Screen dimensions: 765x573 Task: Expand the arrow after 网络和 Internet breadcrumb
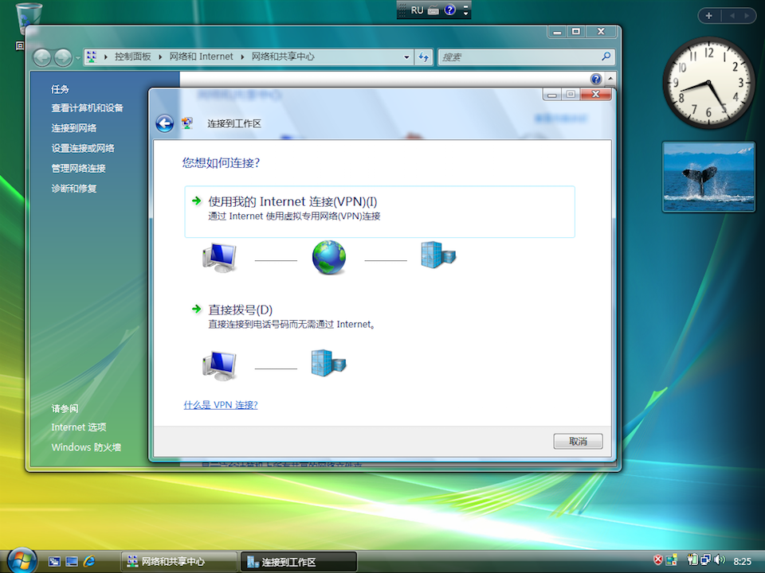(x=242, y=57)
